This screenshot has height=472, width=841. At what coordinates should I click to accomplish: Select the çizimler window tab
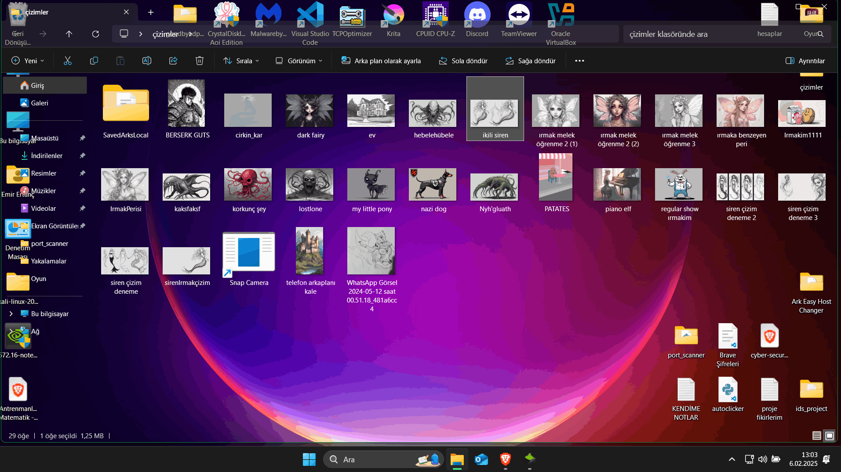[70, 12]
